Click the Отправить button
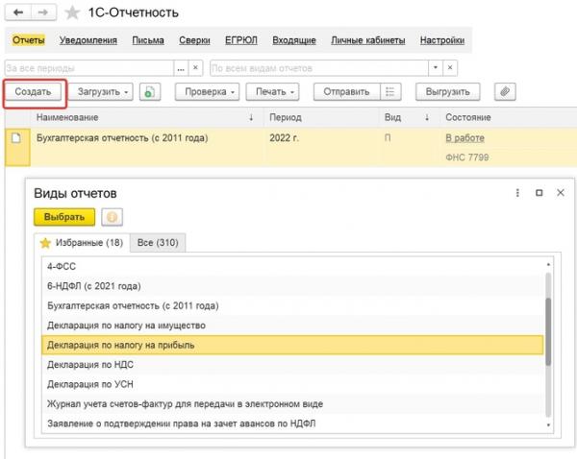This screenshot has height=459, width=577. (x=346, y=92)
